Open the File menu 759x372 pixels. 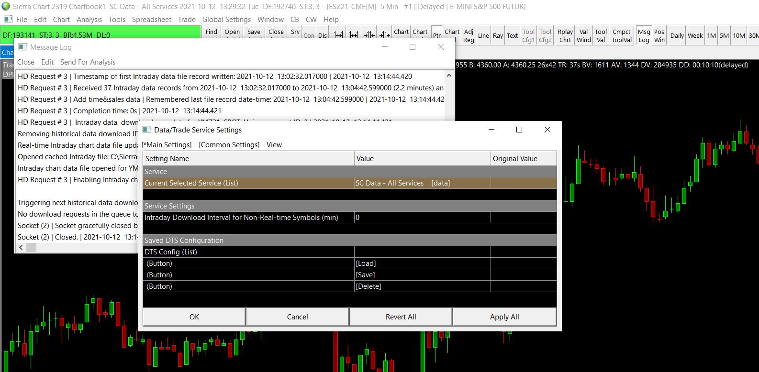[x=22, y=20]
